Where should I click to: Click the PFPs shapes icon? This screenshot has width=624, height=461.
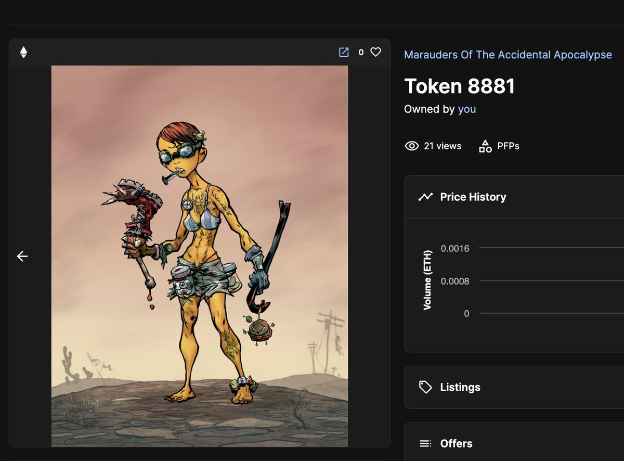485,146
